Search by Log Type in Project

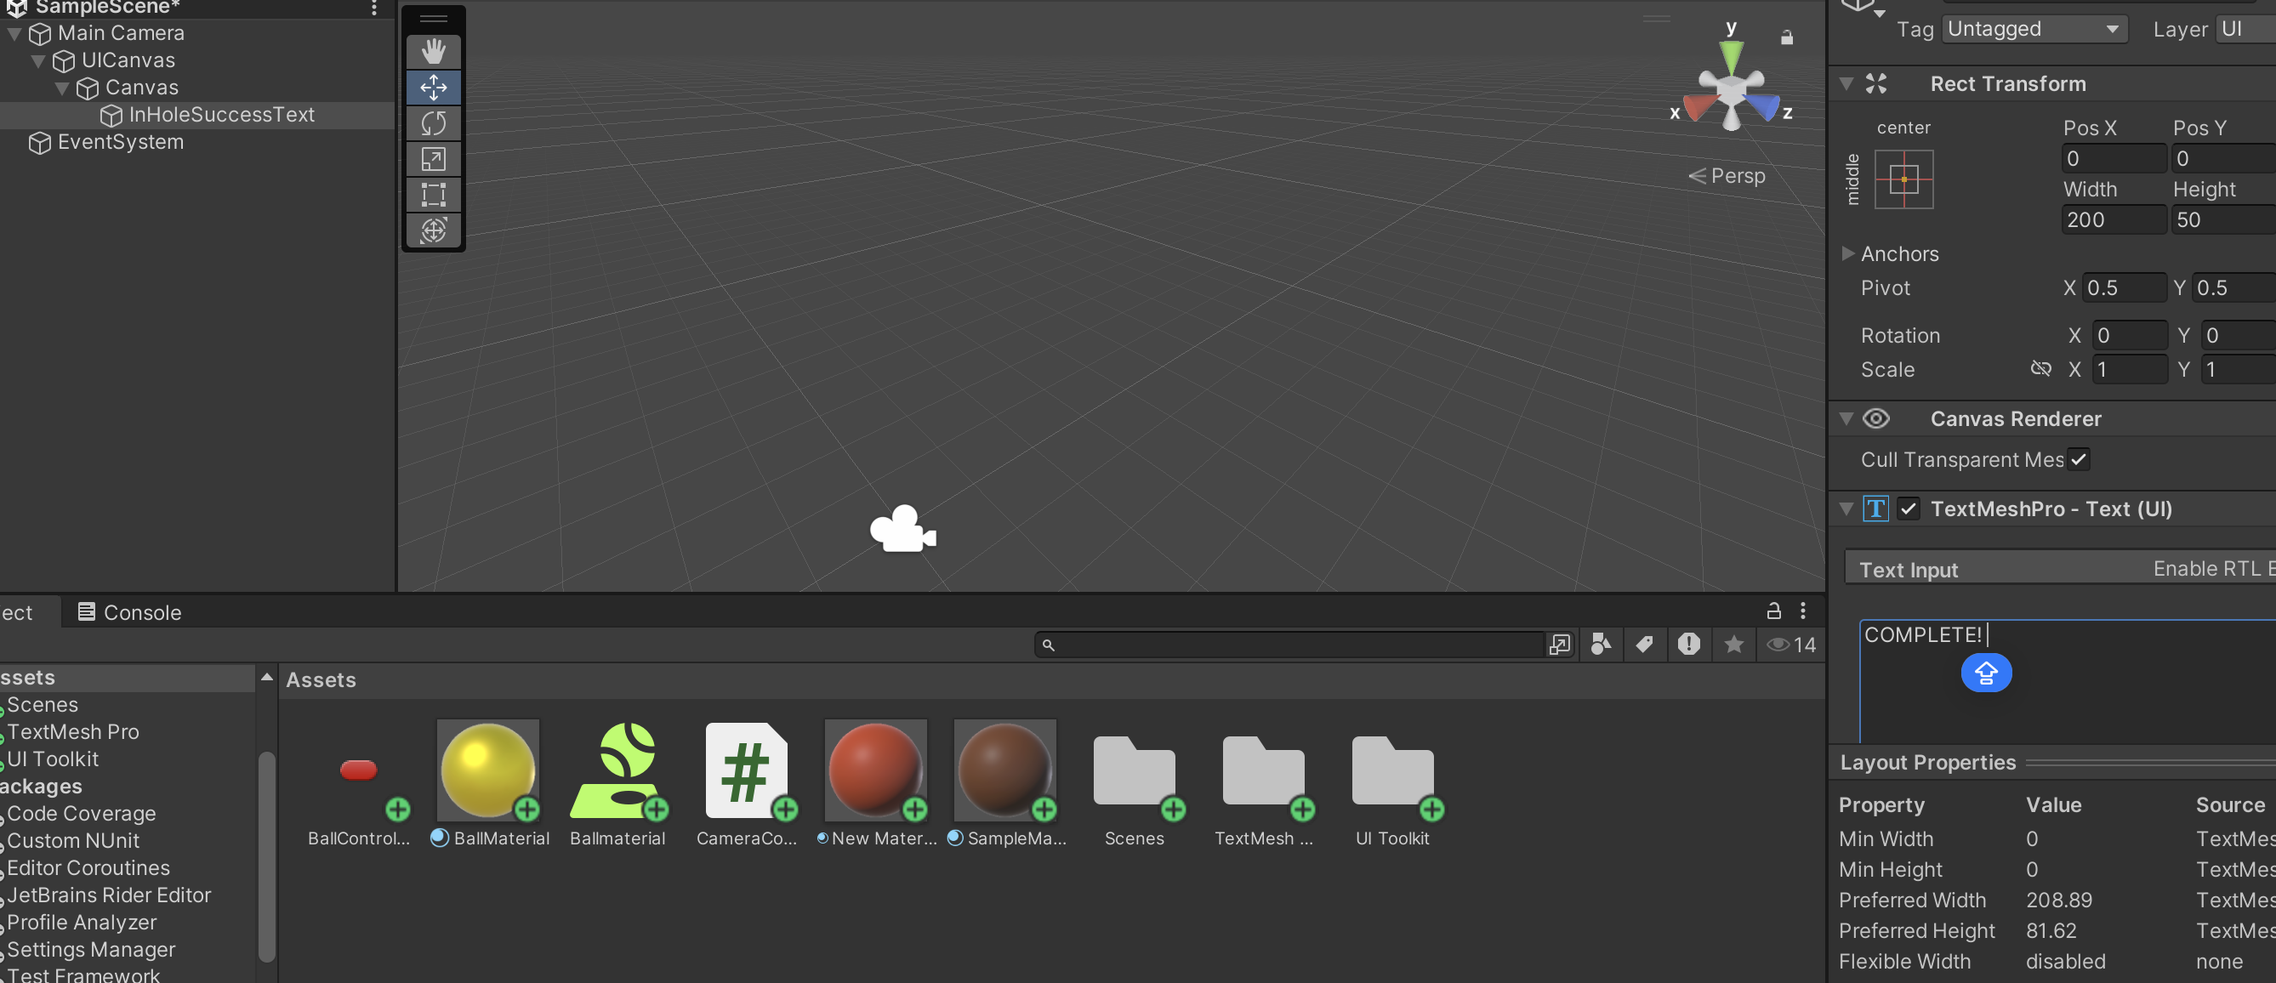(x=1688, y=645)
